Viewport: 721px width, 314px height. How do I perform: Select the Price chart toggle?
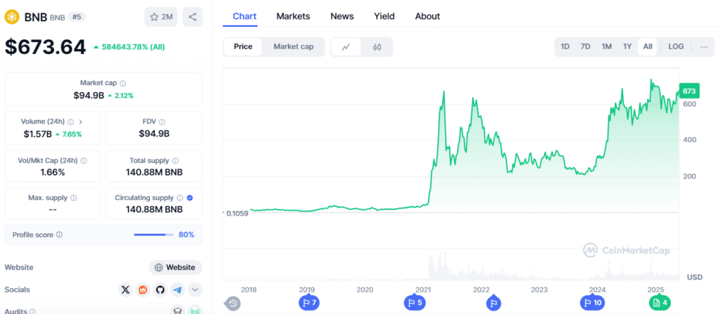(x=243, y=47)
